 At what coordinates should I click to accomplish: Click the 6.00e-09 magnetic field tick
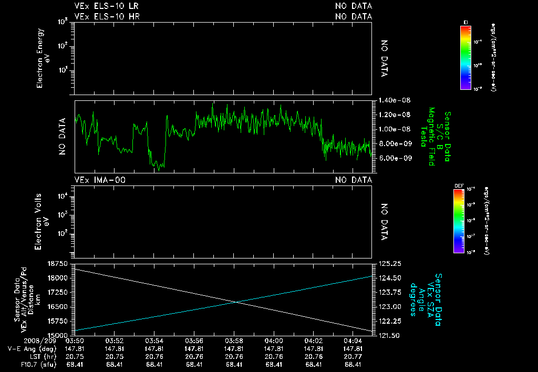point(395,158)
